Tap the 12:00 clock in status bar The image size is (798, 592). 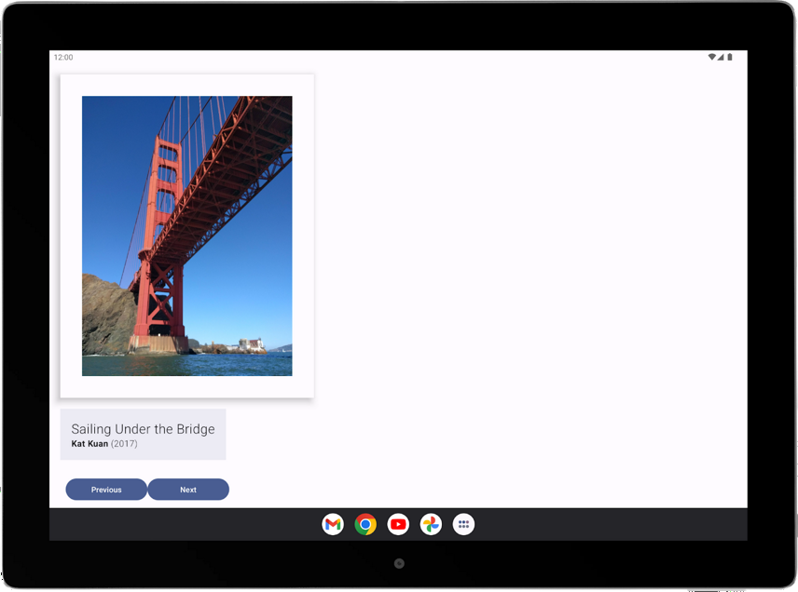tap(62, 57)
